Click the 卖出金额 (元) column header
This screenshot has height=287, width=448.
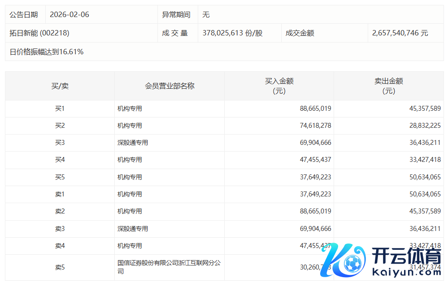click(388, 86)
